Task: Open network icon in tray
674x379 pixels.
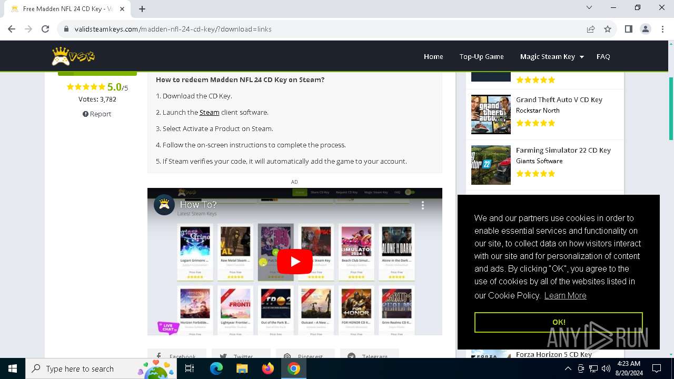Action: pos(593,369)
